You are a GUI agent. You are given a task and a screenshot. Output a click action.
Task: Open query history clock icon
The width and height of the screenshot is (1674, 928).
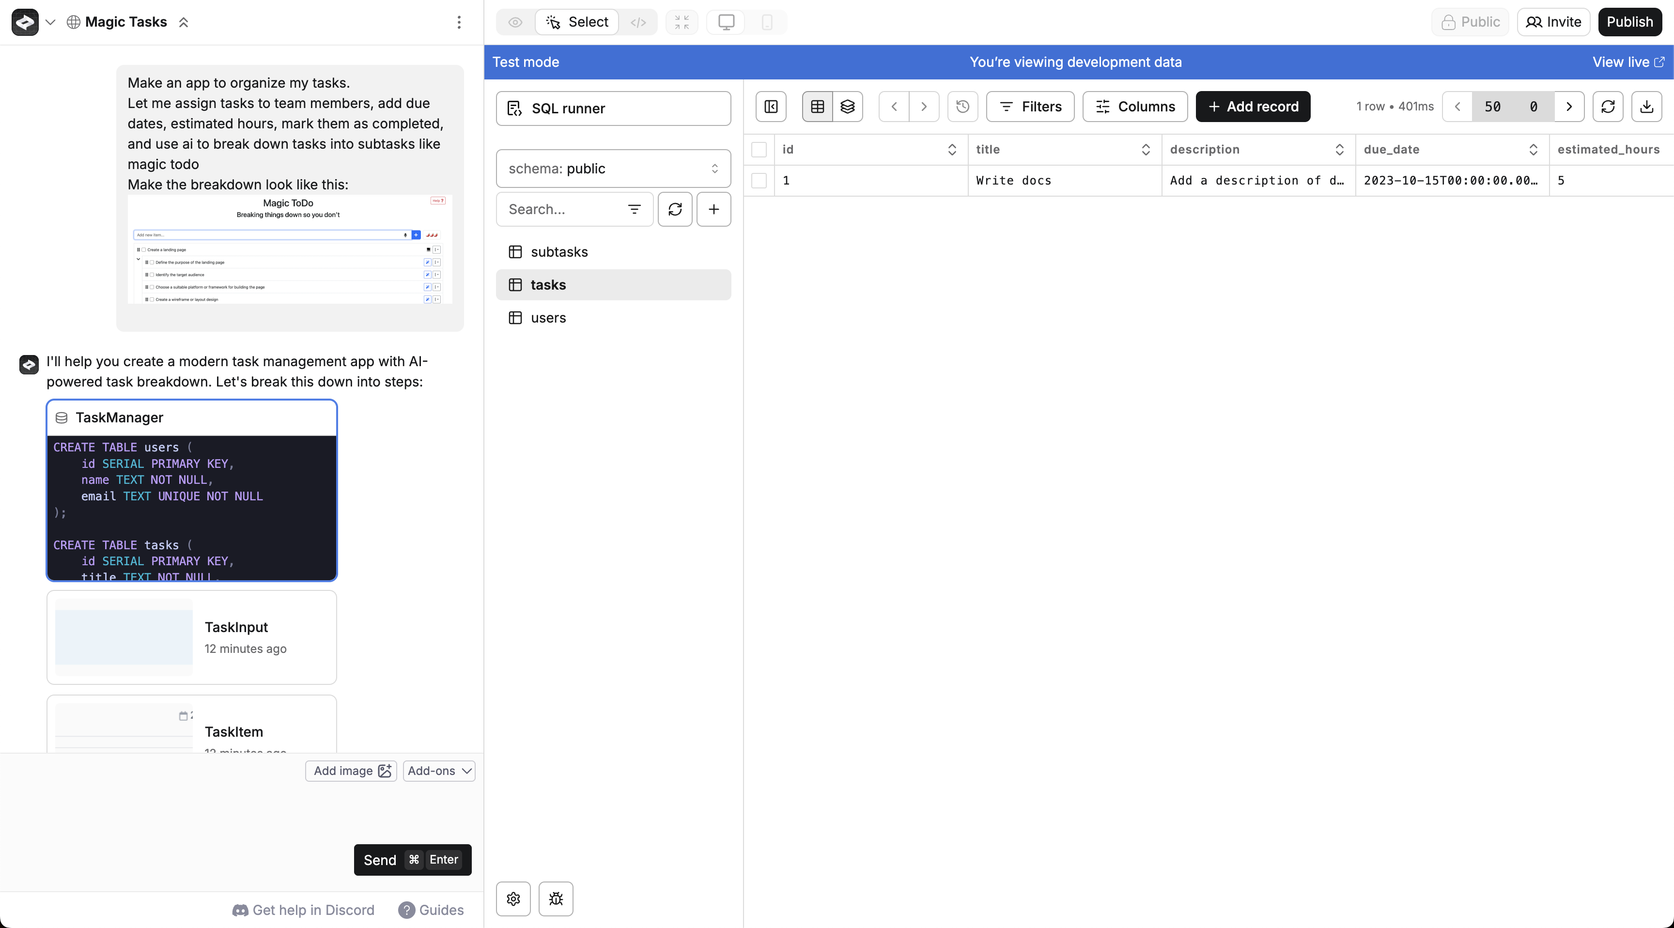[962, 107]
